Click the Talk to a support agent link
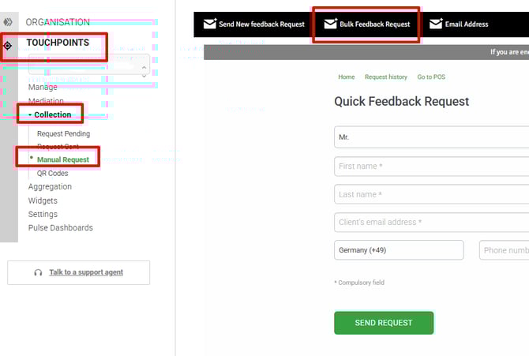Screen dimensions: 529x356 coord(85,272)
